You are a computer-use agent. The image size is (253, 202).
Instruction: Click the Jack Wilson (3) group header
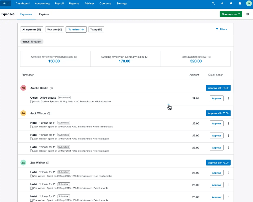[126, 113]
